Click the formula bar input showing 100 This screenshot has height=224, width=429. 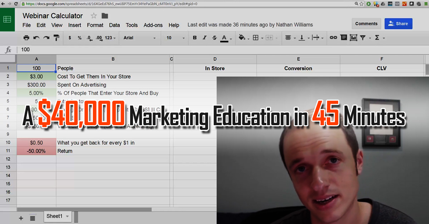pyautogui.click(x=223, y=50)
